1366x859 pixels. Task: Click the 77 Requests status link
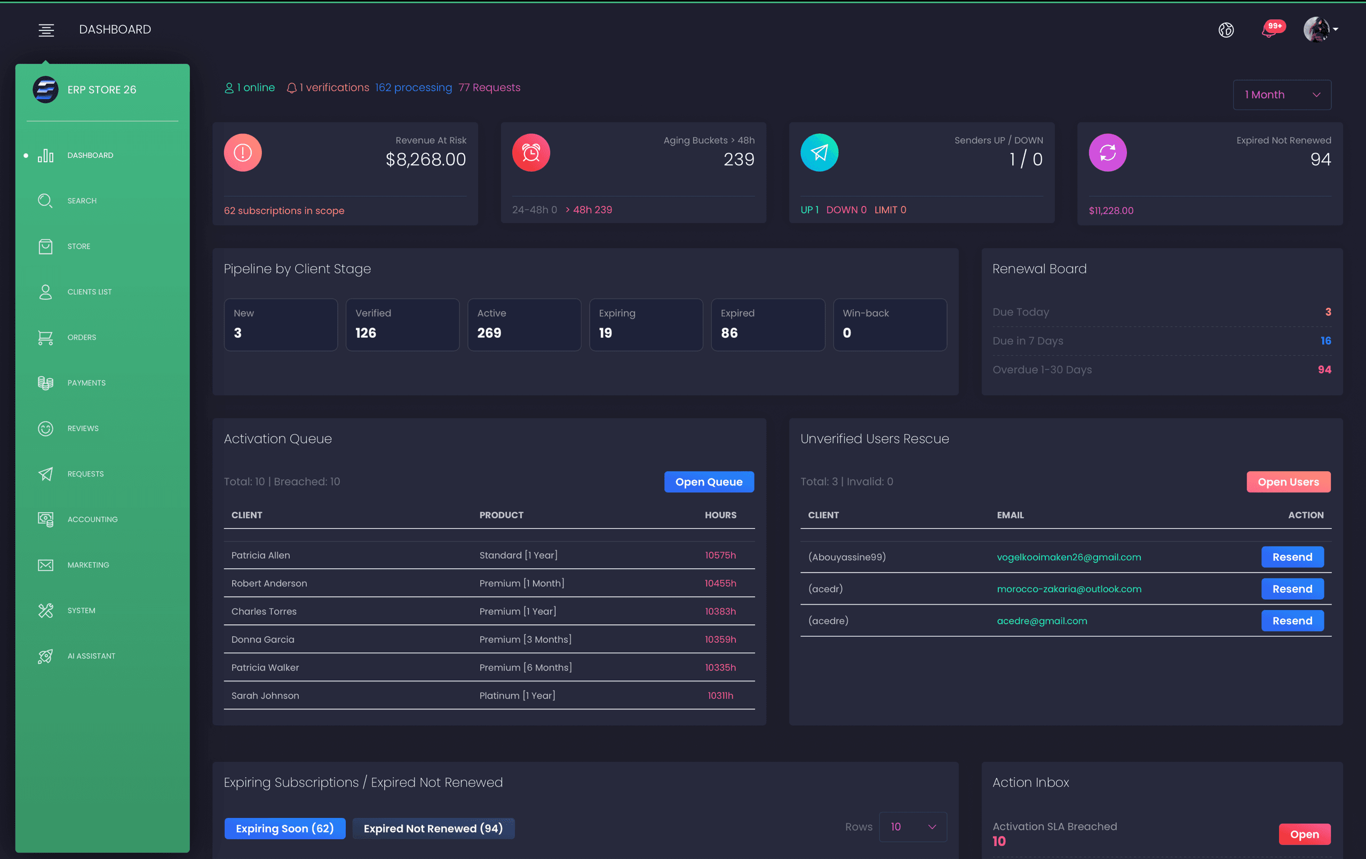point(489,88)
